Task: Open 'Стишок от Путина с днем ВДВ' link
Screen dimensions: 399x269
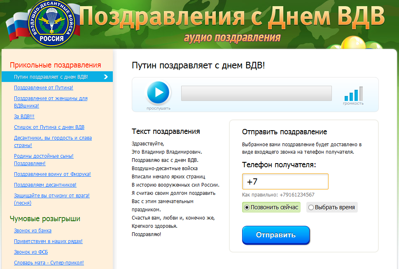Action: 49,127
